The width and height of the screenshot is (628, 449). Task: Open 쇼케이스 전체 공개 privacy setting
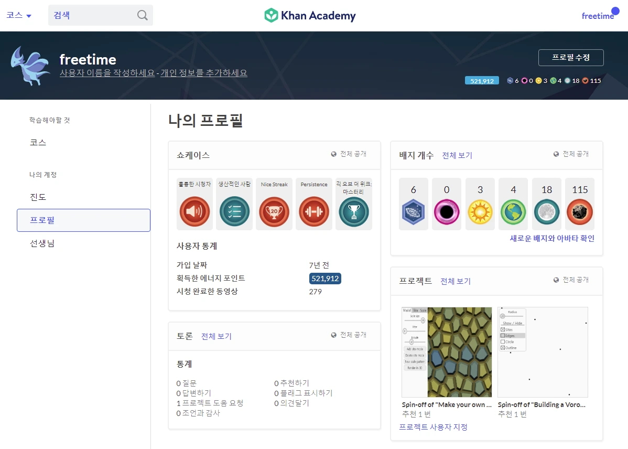click(x=349, y=154)
